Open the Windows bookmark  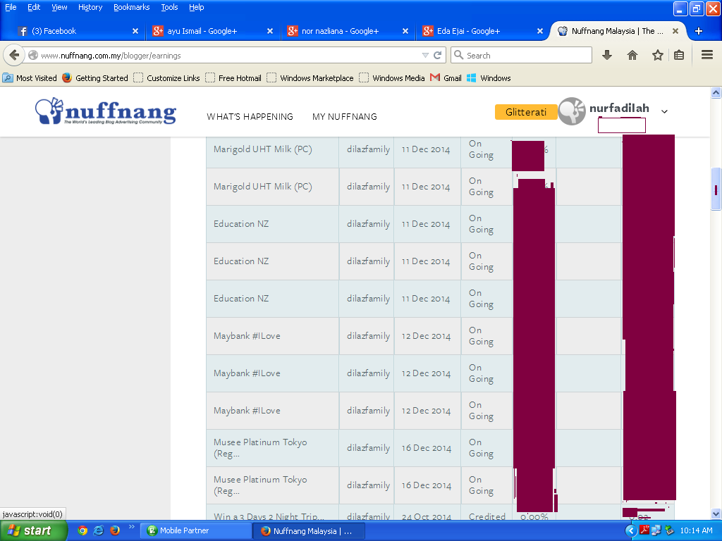[x=489, y=77]
